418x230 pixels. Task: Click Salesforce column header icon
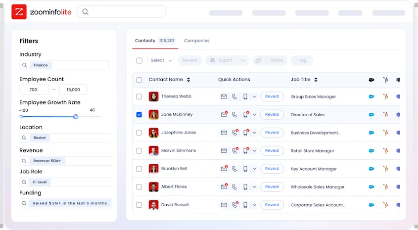tap(372, 80)
